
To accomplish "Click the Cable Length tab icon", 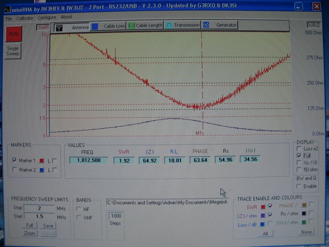I will (x=132, y=26).
